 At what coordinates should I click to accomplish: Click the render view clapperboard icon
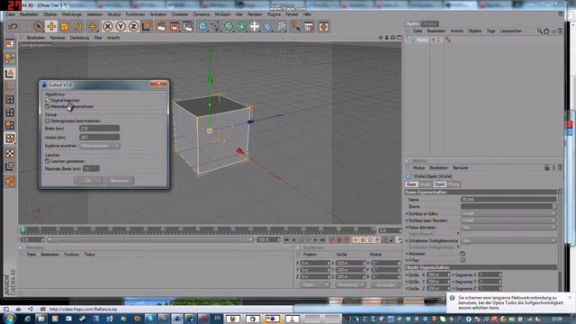[x=161, y=26]
